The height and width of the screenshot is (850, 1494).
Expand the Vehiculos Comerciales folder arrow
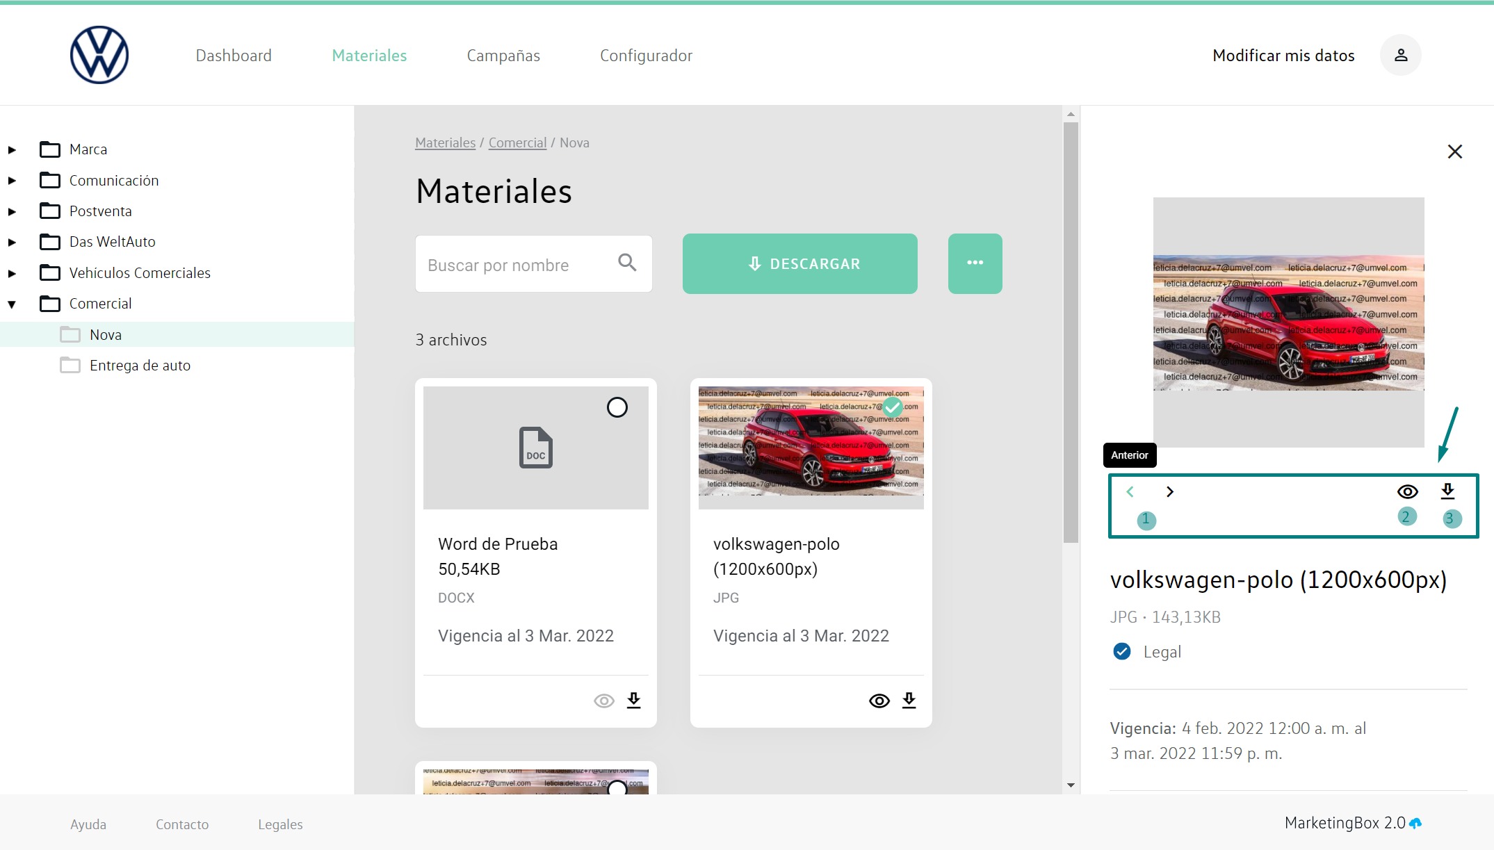12,273
